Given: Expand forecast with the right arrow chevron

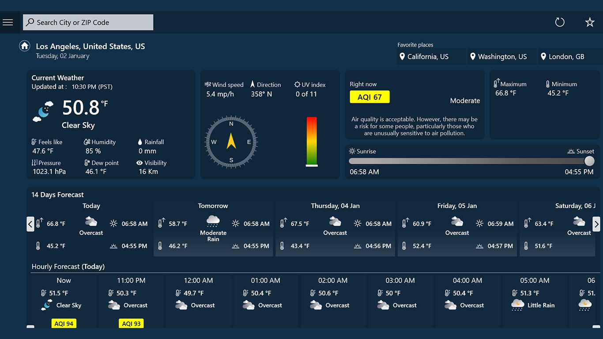Looking at the screenshot, I should [x=596, y=224].
